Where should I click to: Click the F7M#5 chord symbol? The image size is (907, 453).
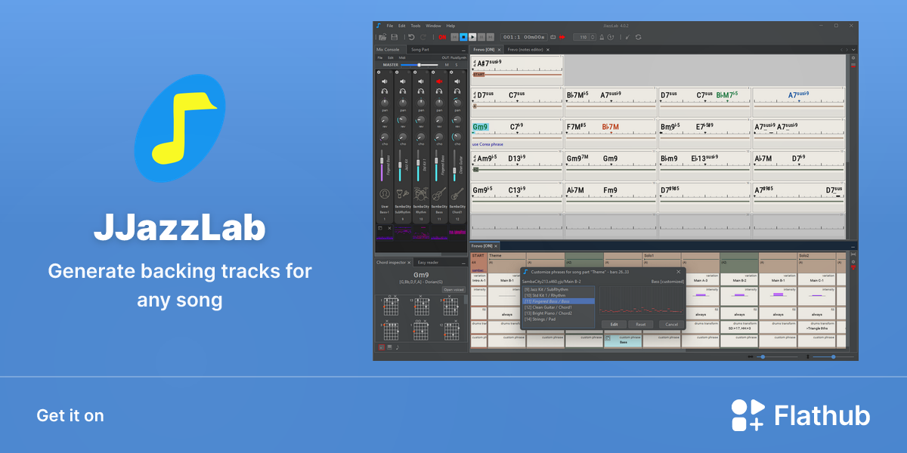[577, 127]
